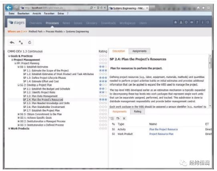
Task: Expand SG 3: Obtain Commitment to the Plan
Action: tap(18, 114)
